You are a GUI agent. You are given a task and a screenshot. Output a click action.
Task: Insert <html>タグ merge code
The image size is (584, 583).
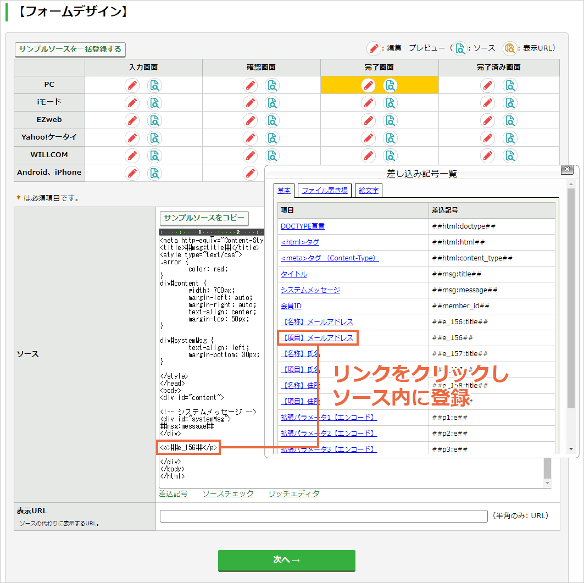(x=300, y=242)
